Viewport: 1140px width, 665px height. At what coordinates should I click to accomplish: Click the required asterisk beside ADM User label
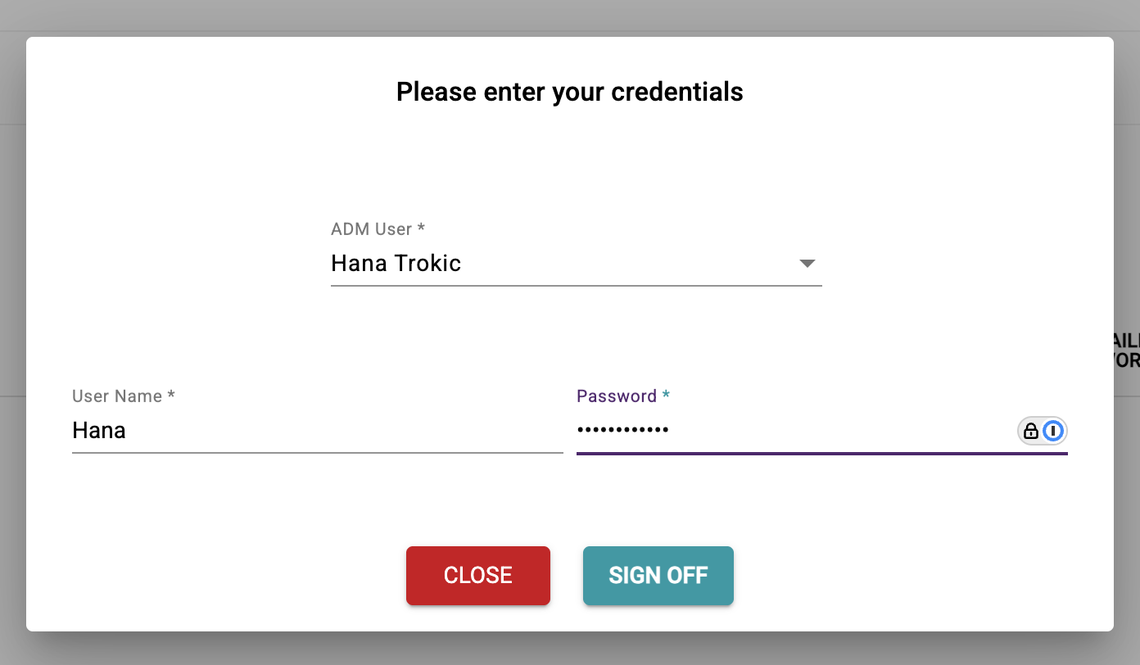421,229
